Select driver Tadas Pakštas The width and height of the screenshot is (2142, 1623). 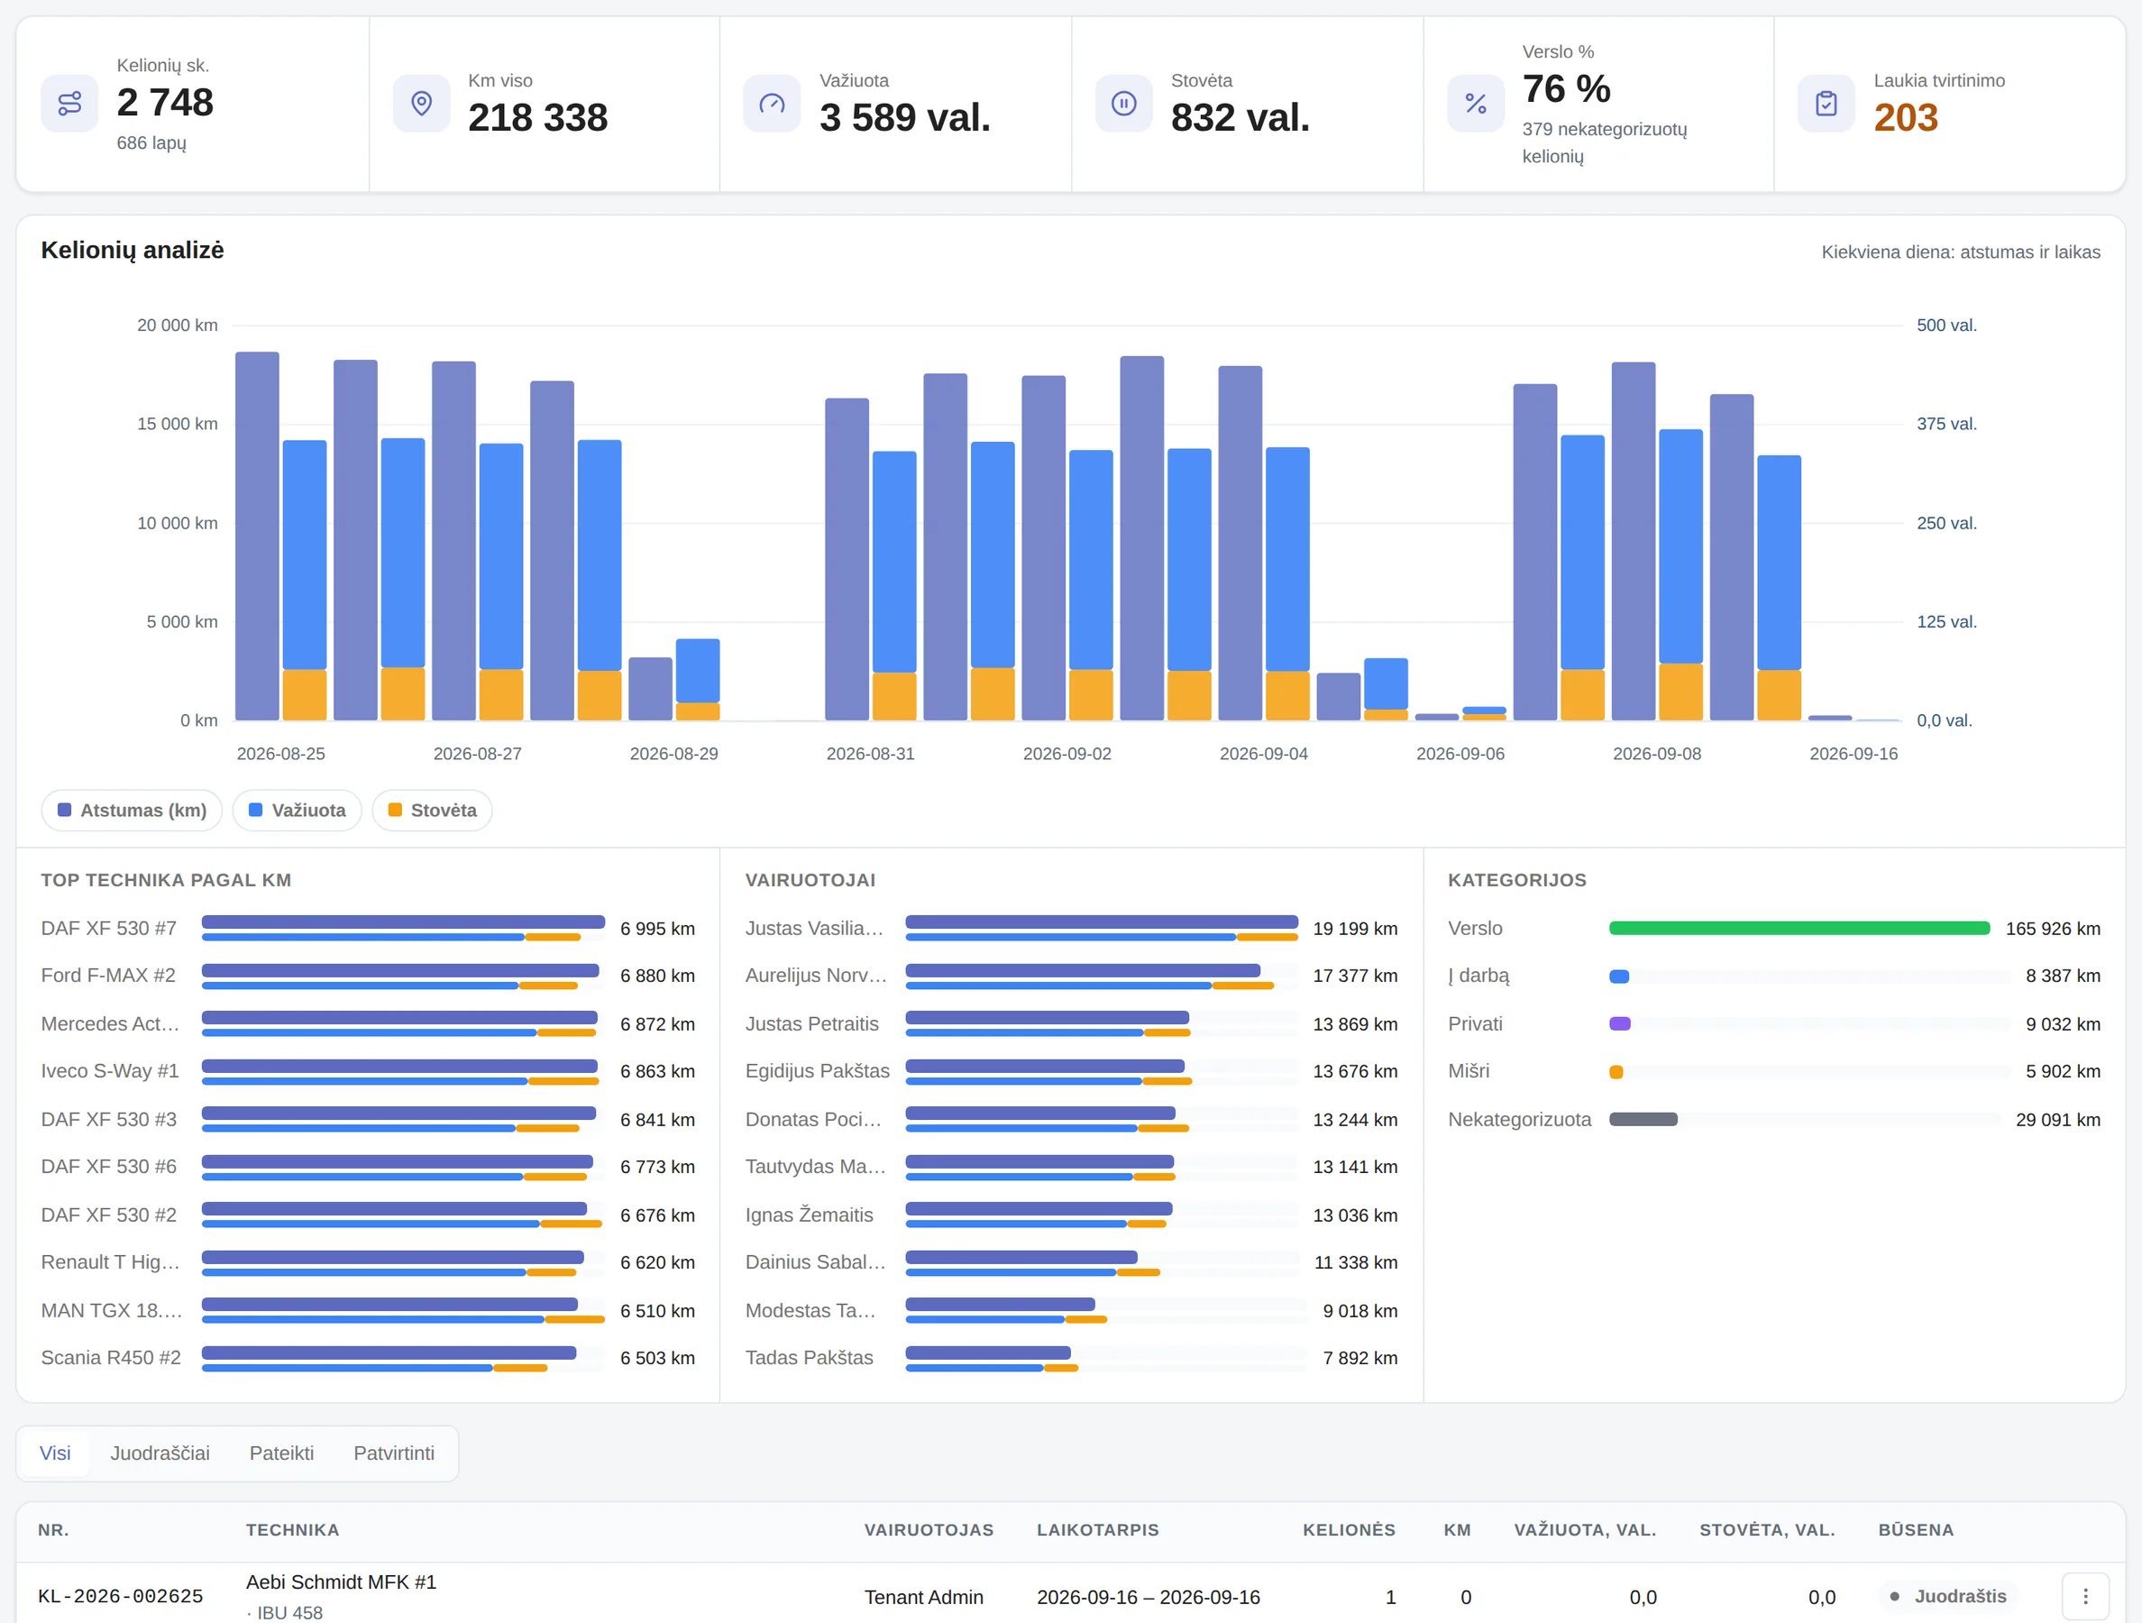tap(1071, 1358)
